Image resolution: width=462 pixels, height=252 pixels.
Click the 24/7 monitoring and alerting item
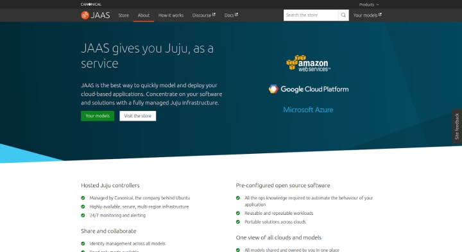click(x=117, y=215)
